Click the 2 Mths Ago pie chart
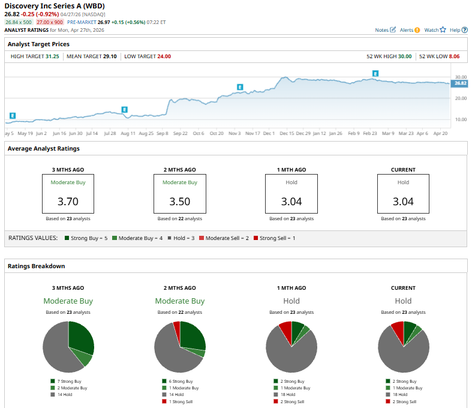 (180, 346)
